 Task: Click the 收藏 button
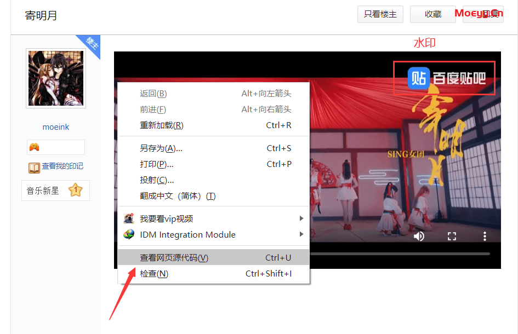[432, 14]
